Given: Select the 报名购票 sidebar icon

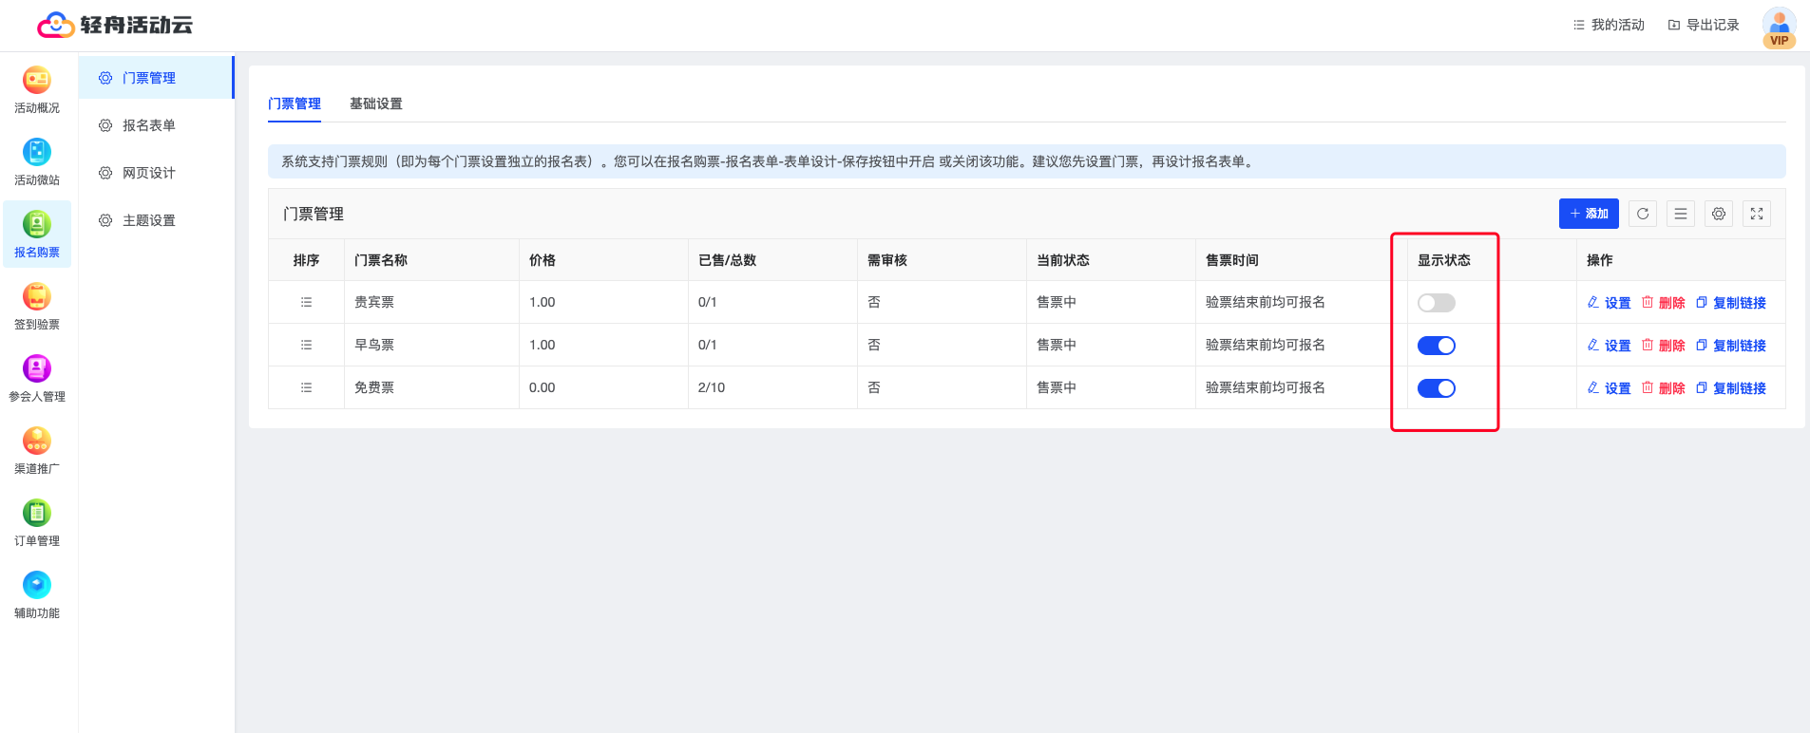Looking at the screenshot, I should tap(37, 224).
